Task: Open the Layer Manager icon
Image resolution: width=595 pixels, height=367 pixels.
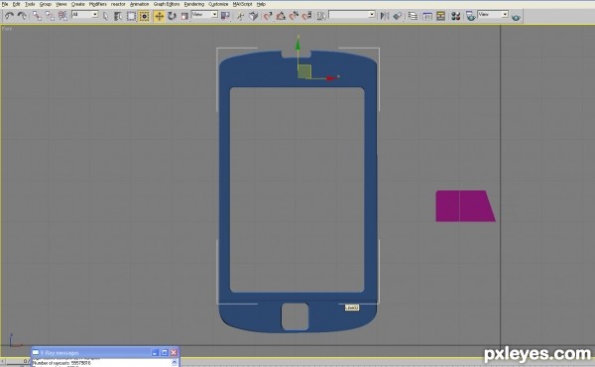Action: pos(413,16)
